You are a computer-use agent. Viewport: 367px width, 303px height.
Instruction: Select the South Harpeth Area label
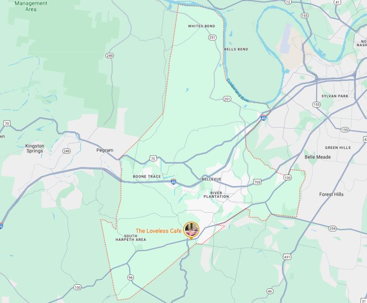point(131,238)
